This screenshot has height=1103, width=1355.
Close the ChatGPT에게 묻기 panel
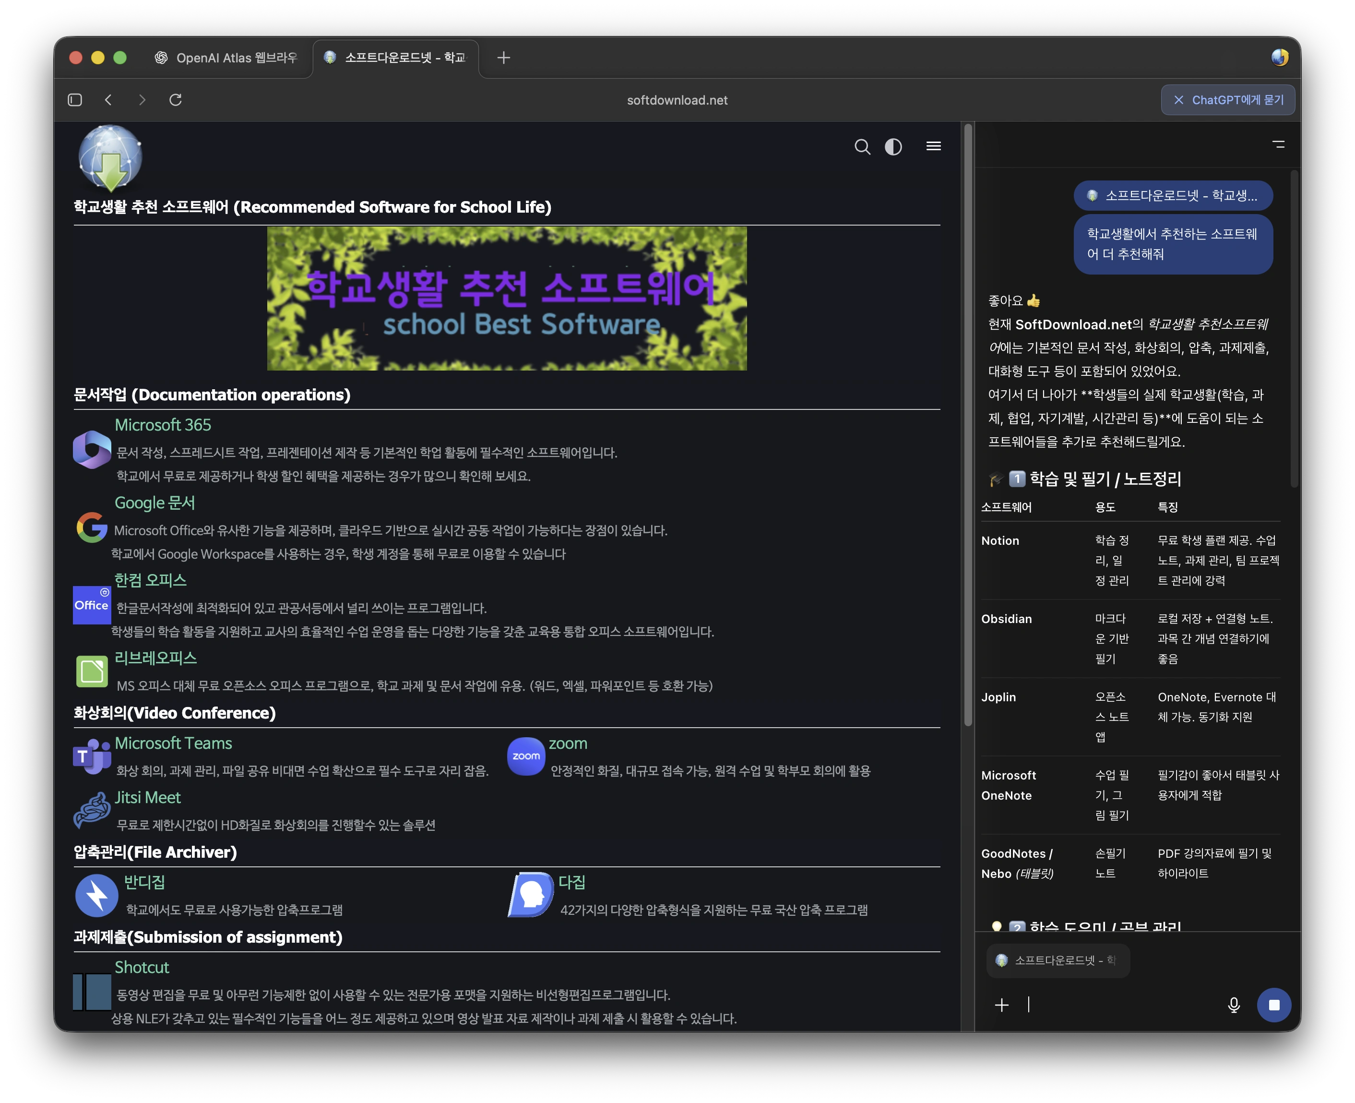1178,100
